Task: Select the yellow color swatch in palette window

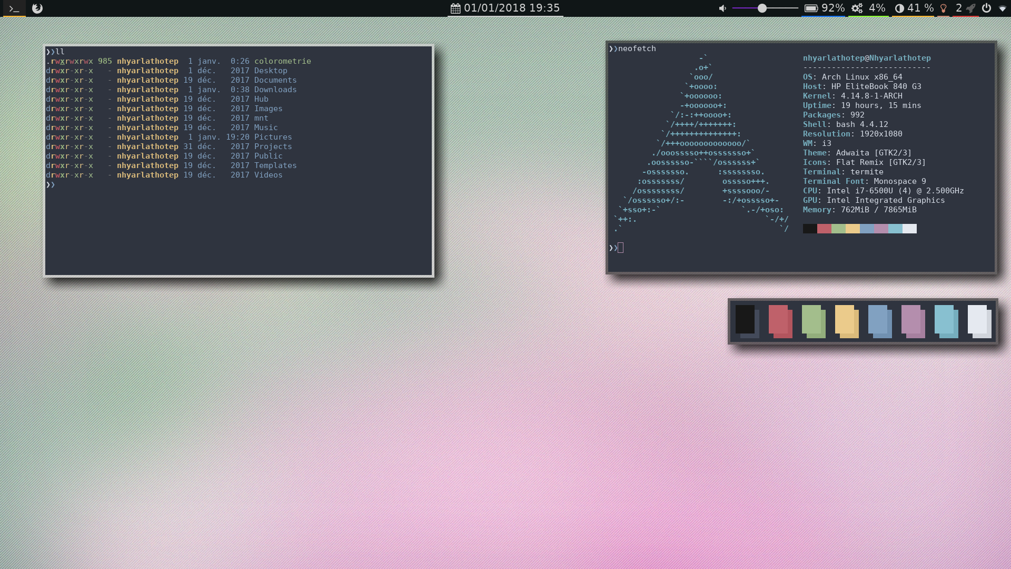Action: point(846,320)
